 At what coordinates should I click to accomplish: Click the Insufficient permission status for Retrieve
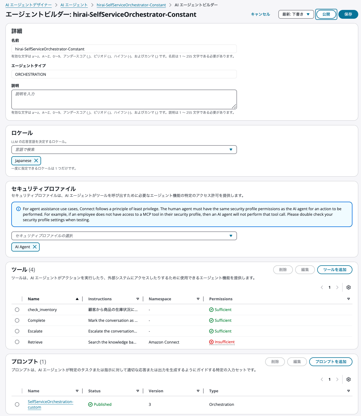tap(224, 342)
